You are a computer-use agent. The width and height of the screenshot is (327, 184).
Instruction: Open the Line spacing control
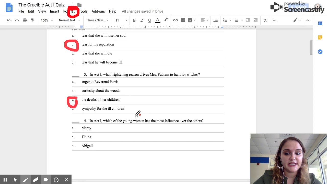pos(215,20)
